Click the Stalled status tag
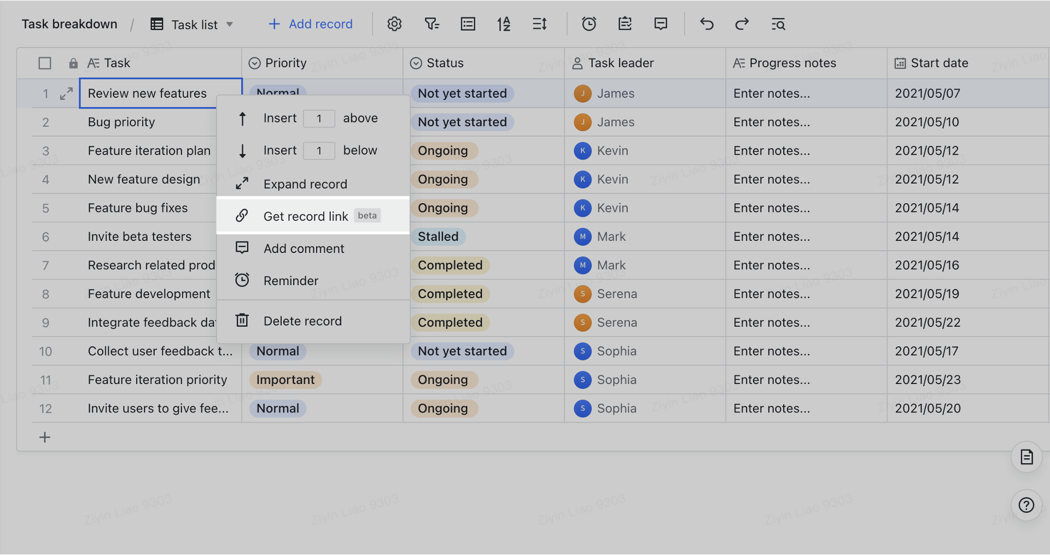The height and width of the screenshot is (555, 1050). (x=438, y=237)
